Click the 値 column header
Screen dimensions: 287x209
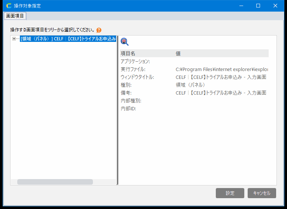click(178, 53)
